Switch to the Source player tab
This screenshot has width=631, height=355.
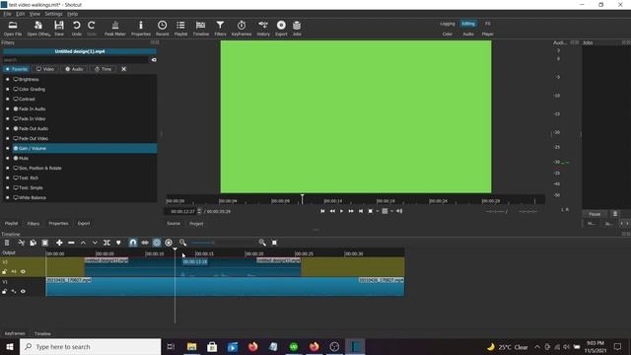[x=174, y=224]
